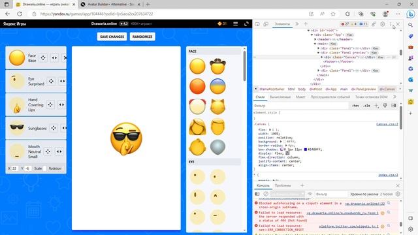Screen dimensions: 418x235
Task: Select the Sunglasses layer thumbnail
Action: (x=17, y=127)
